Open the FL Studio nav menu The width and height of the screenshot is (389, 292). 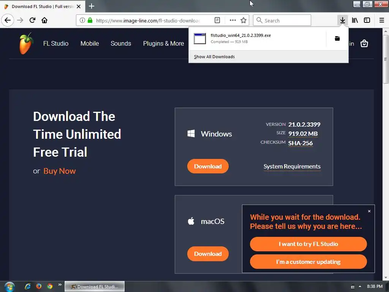56,43
